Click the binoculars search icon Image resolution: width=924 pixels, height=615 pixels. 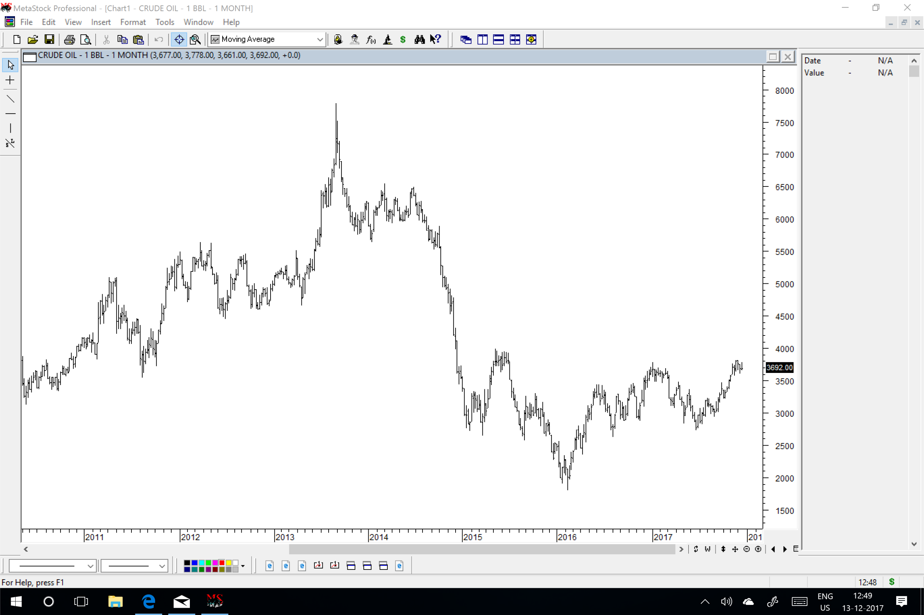pyautogui.click(x=419, y=39)
